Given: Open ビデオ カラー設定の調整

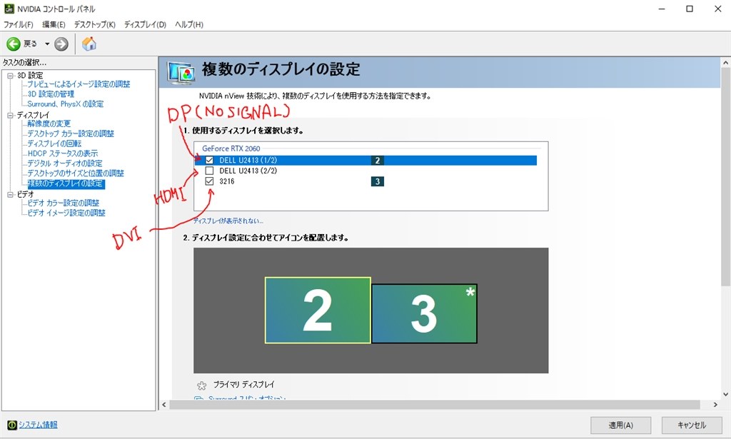Looking at the screenshot, I should point(63,203).
